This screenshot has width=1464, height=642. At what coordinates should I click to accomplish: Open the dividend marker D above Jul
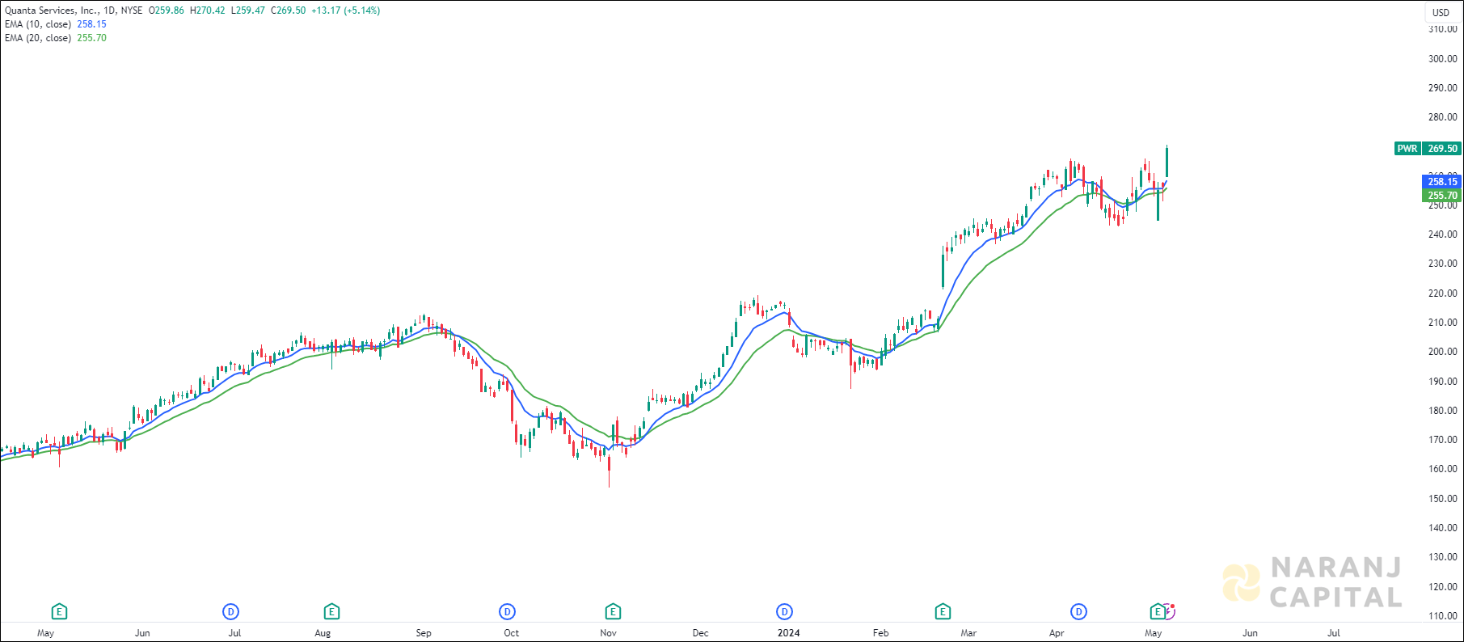(231, 611)
